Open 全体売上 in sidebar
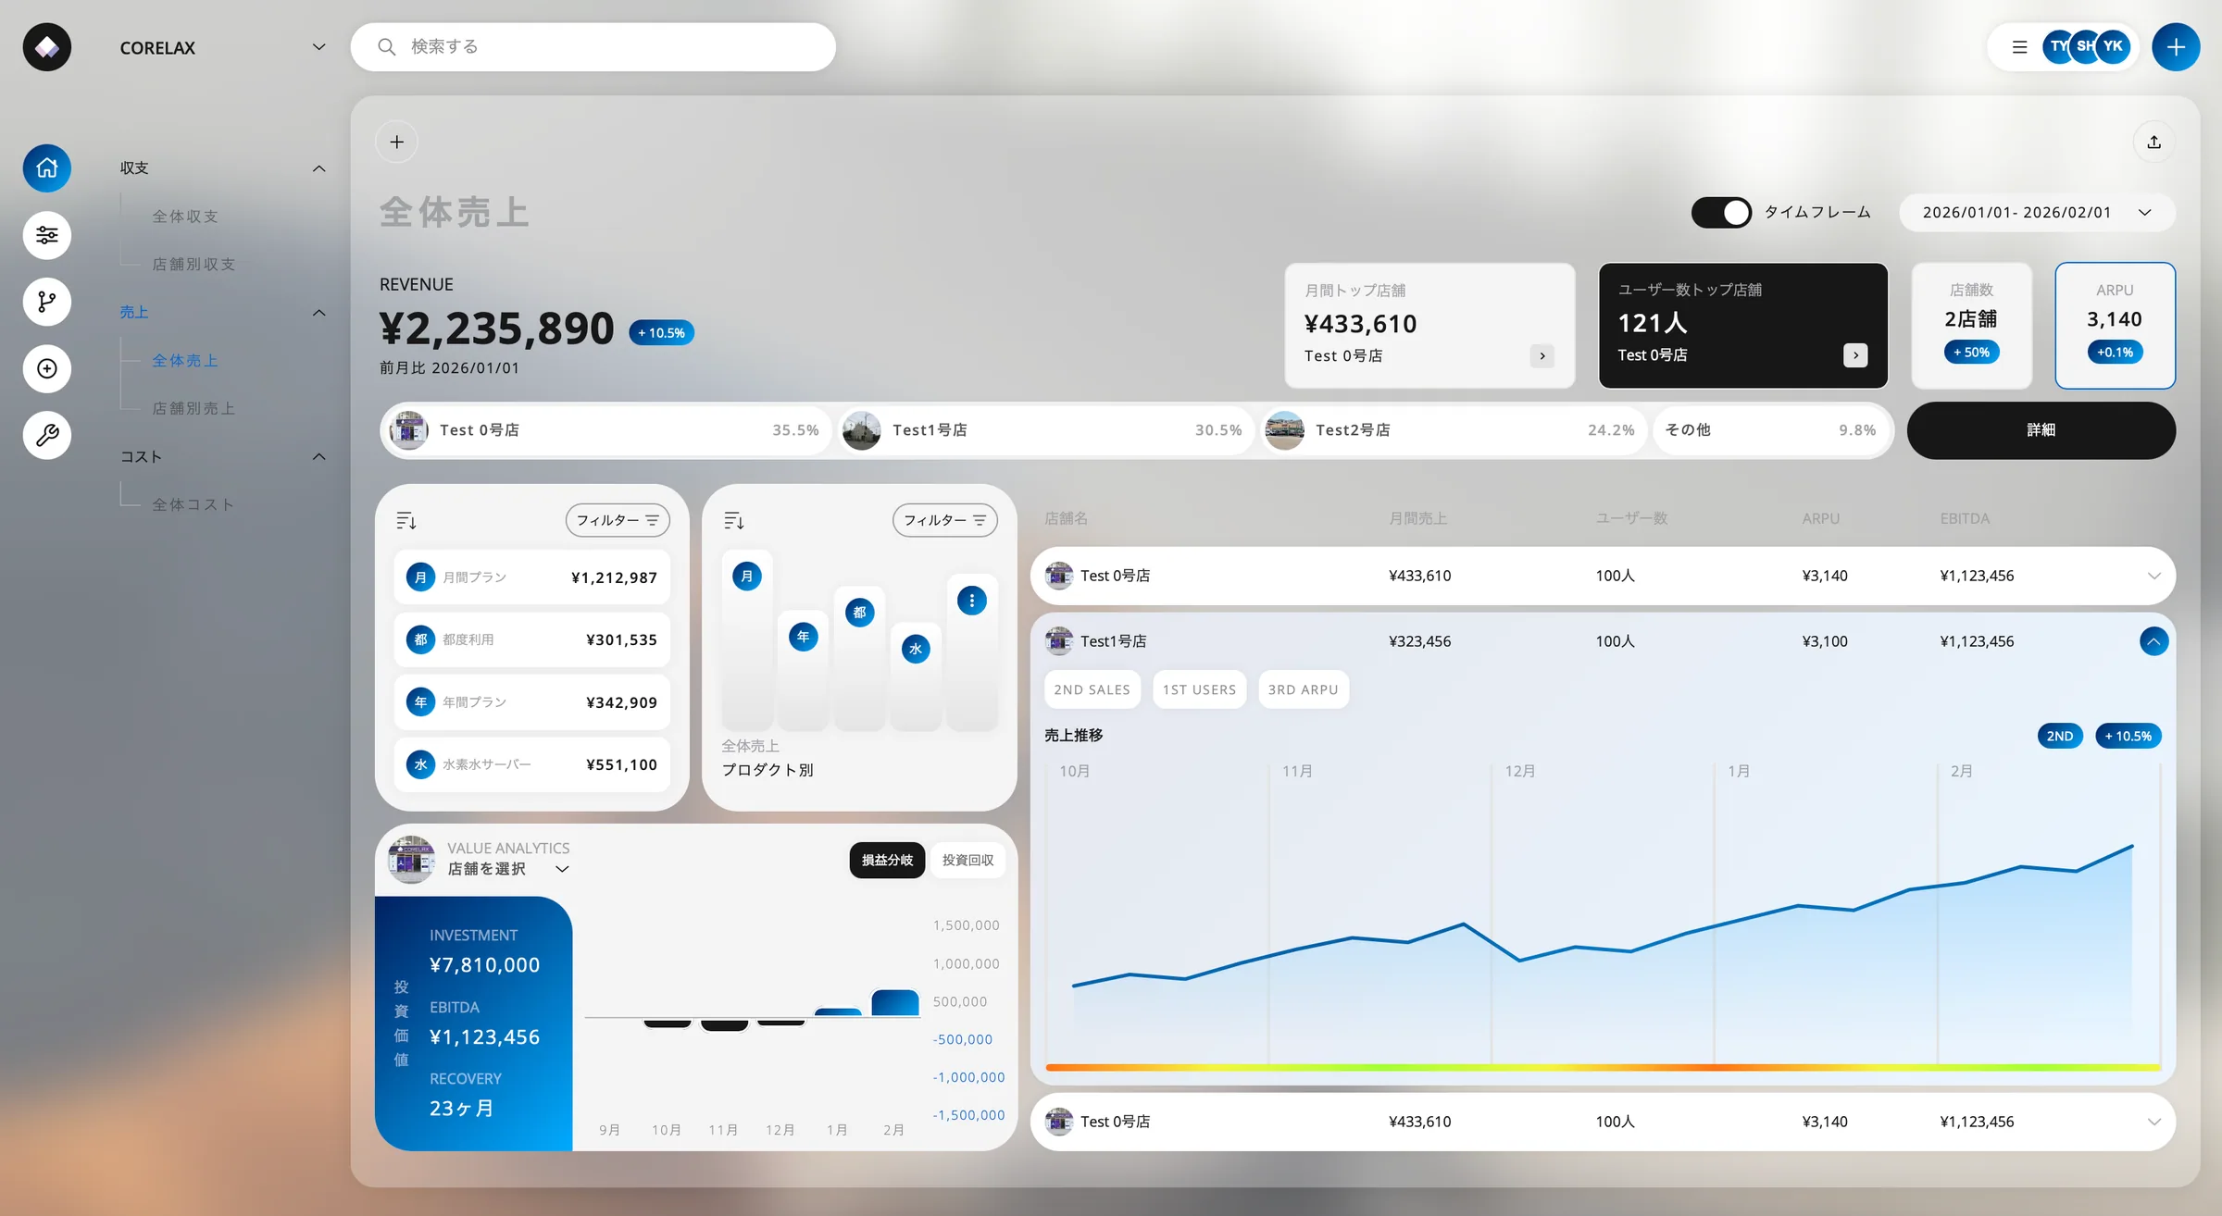2222x1216 pixels. pos(185,361)
